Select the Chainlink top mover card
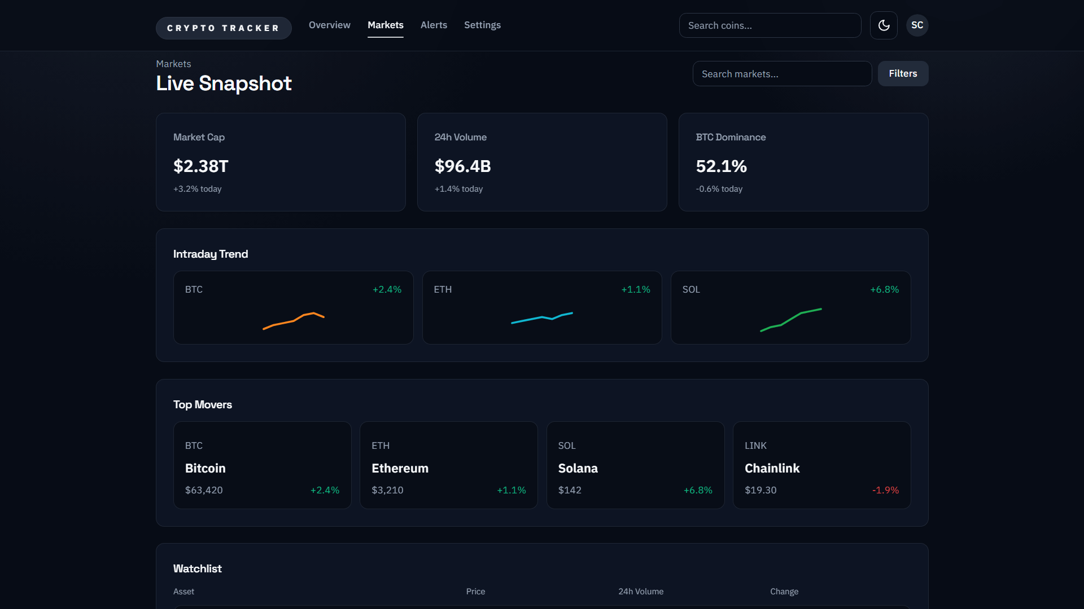 821,465
